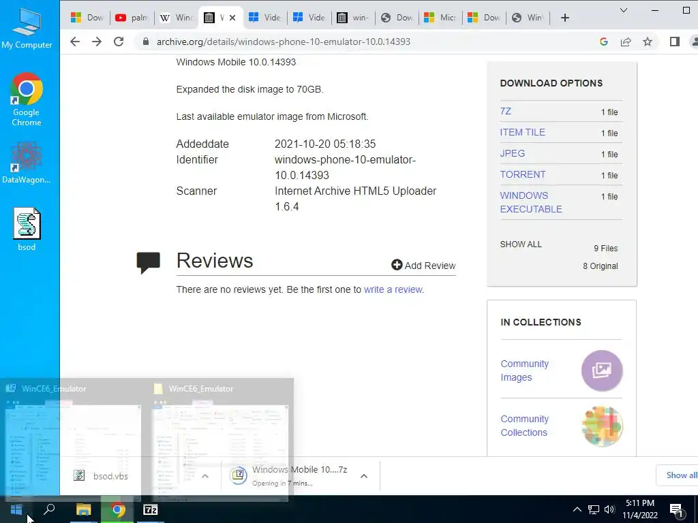Click the Google icon in address bar

click(604, 42)
